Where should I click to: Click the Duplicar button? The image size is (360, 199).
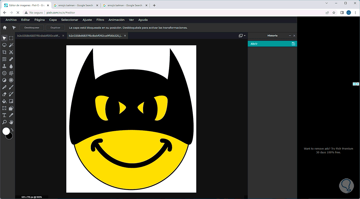click(x=55, y=28)
